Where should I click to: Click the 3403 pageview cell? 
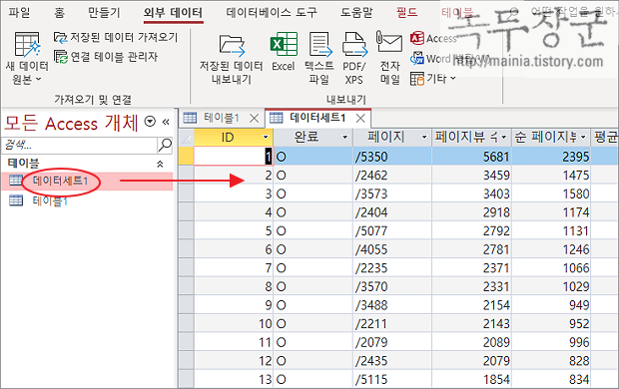pos(471,194)
